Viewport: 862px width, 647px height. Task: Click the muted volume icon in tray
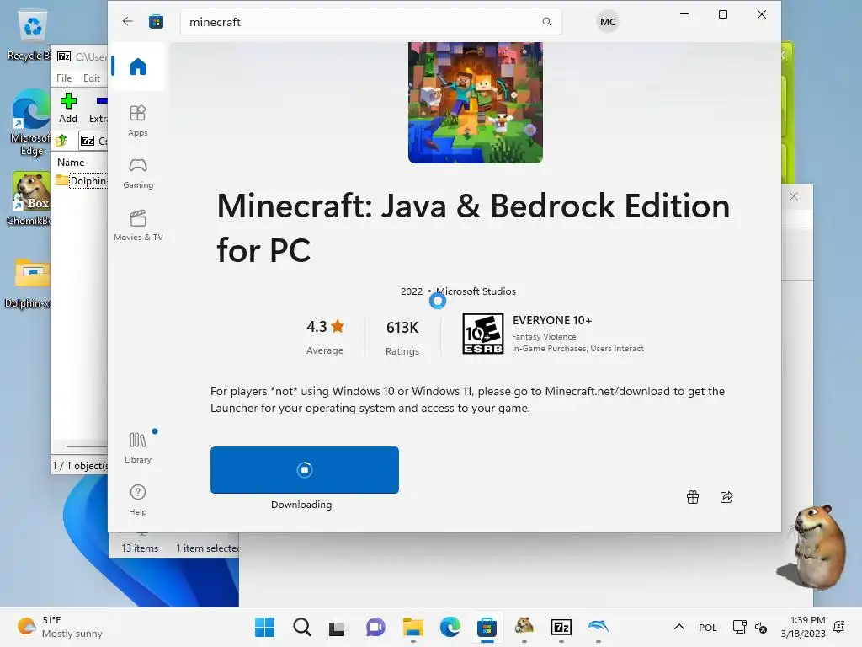click(x=761, y=627)
